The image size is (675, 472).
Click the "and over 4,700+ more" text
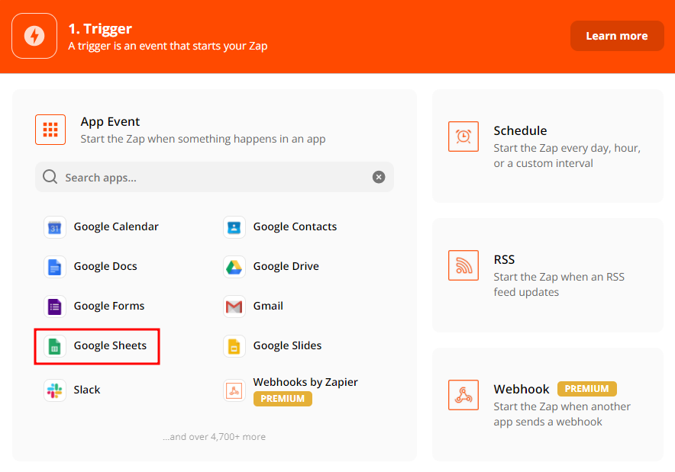pos(214,437)
